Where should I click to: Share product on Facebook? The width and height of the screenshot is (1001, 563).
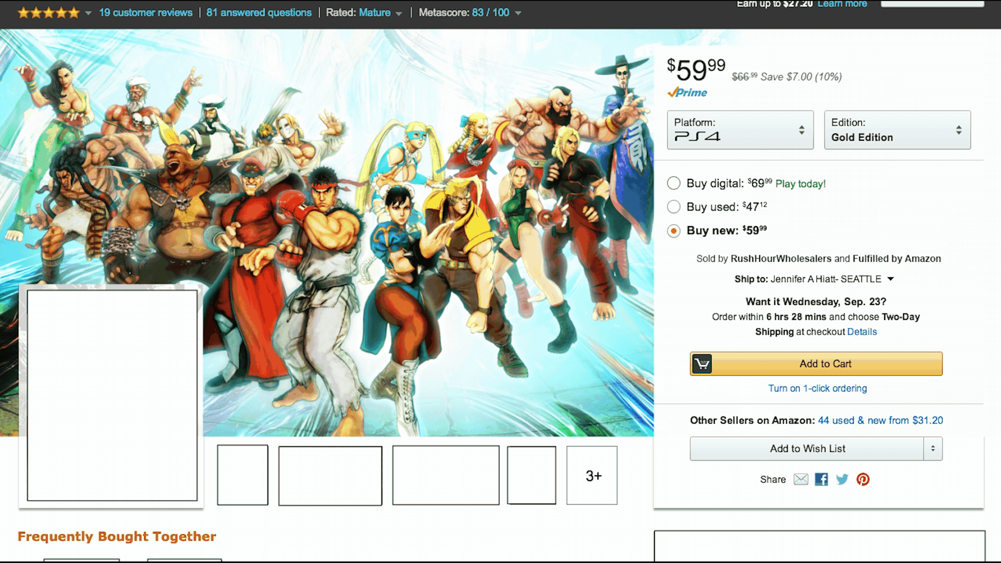point(821,479)
